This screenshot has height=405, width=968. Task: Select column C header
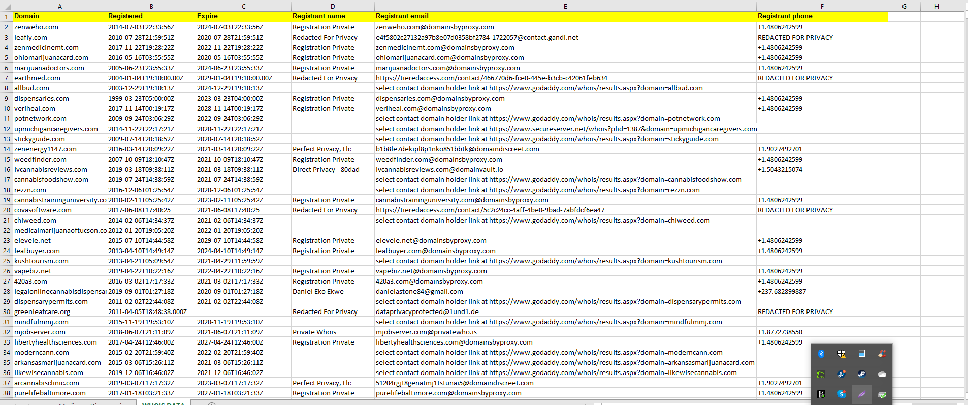click(243, 7)
